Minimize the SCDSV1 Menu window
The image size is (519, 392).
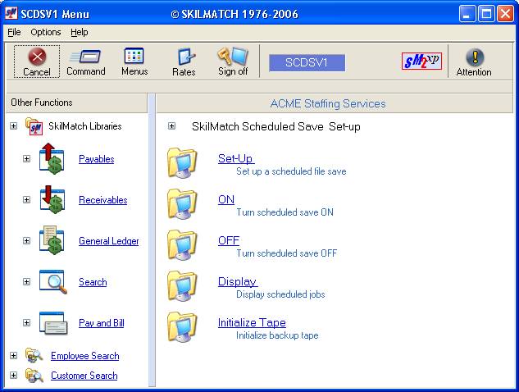point(467,14)
